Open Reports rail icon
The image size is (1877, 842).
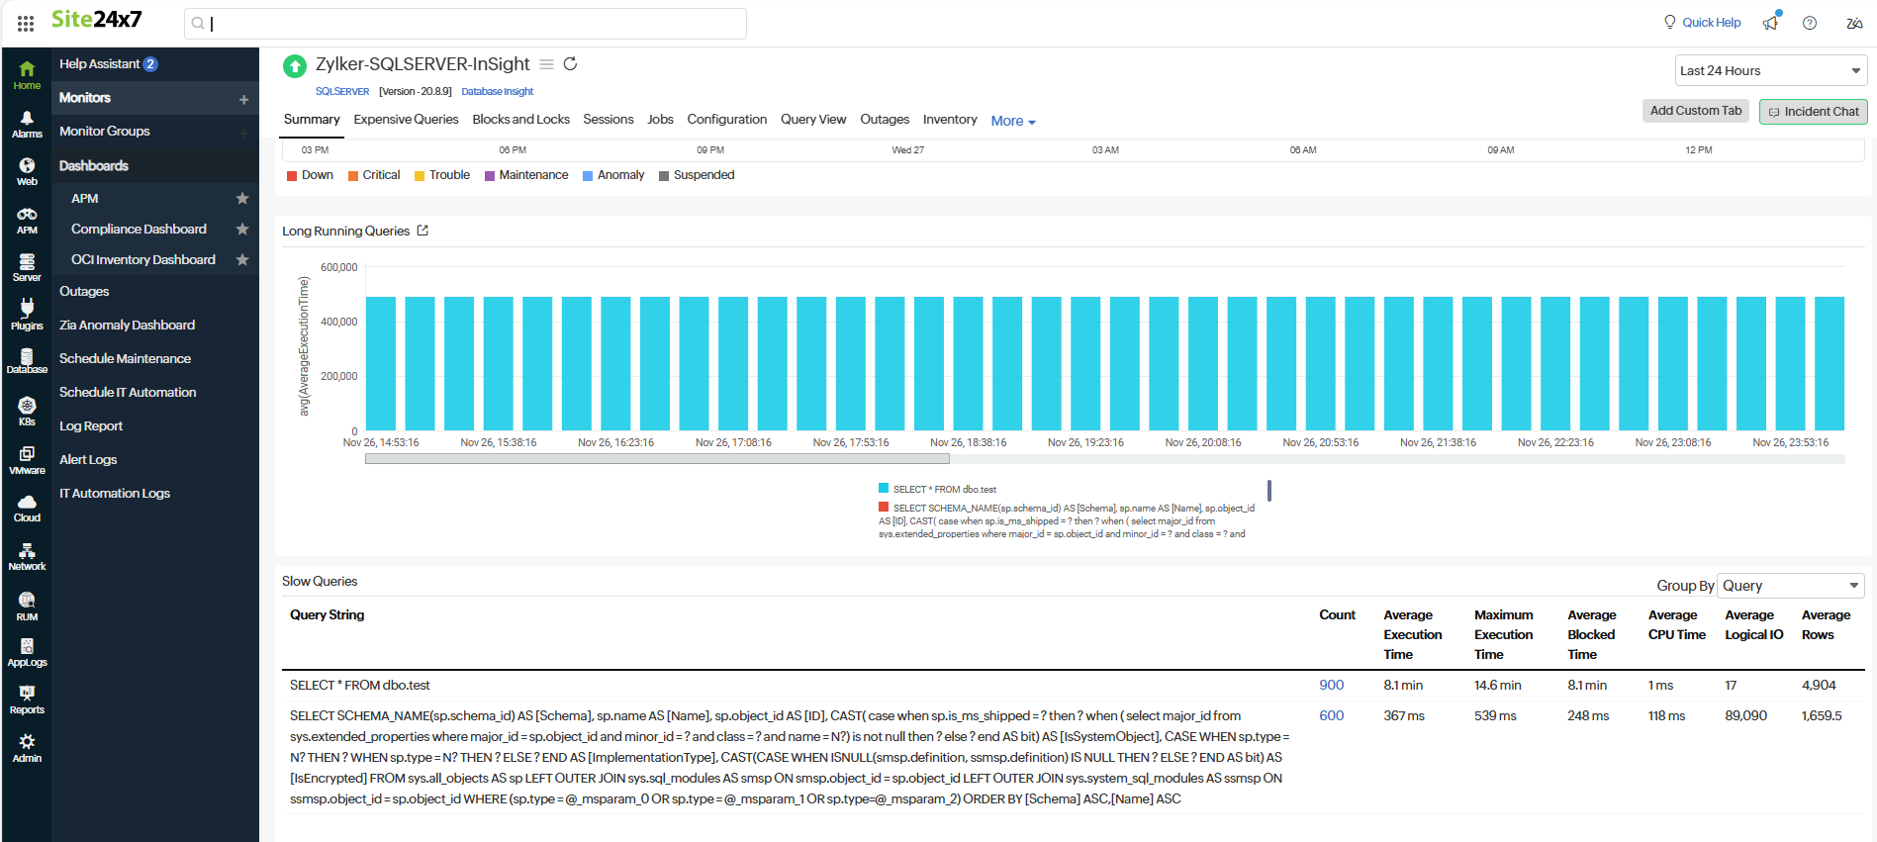[27, 700]
